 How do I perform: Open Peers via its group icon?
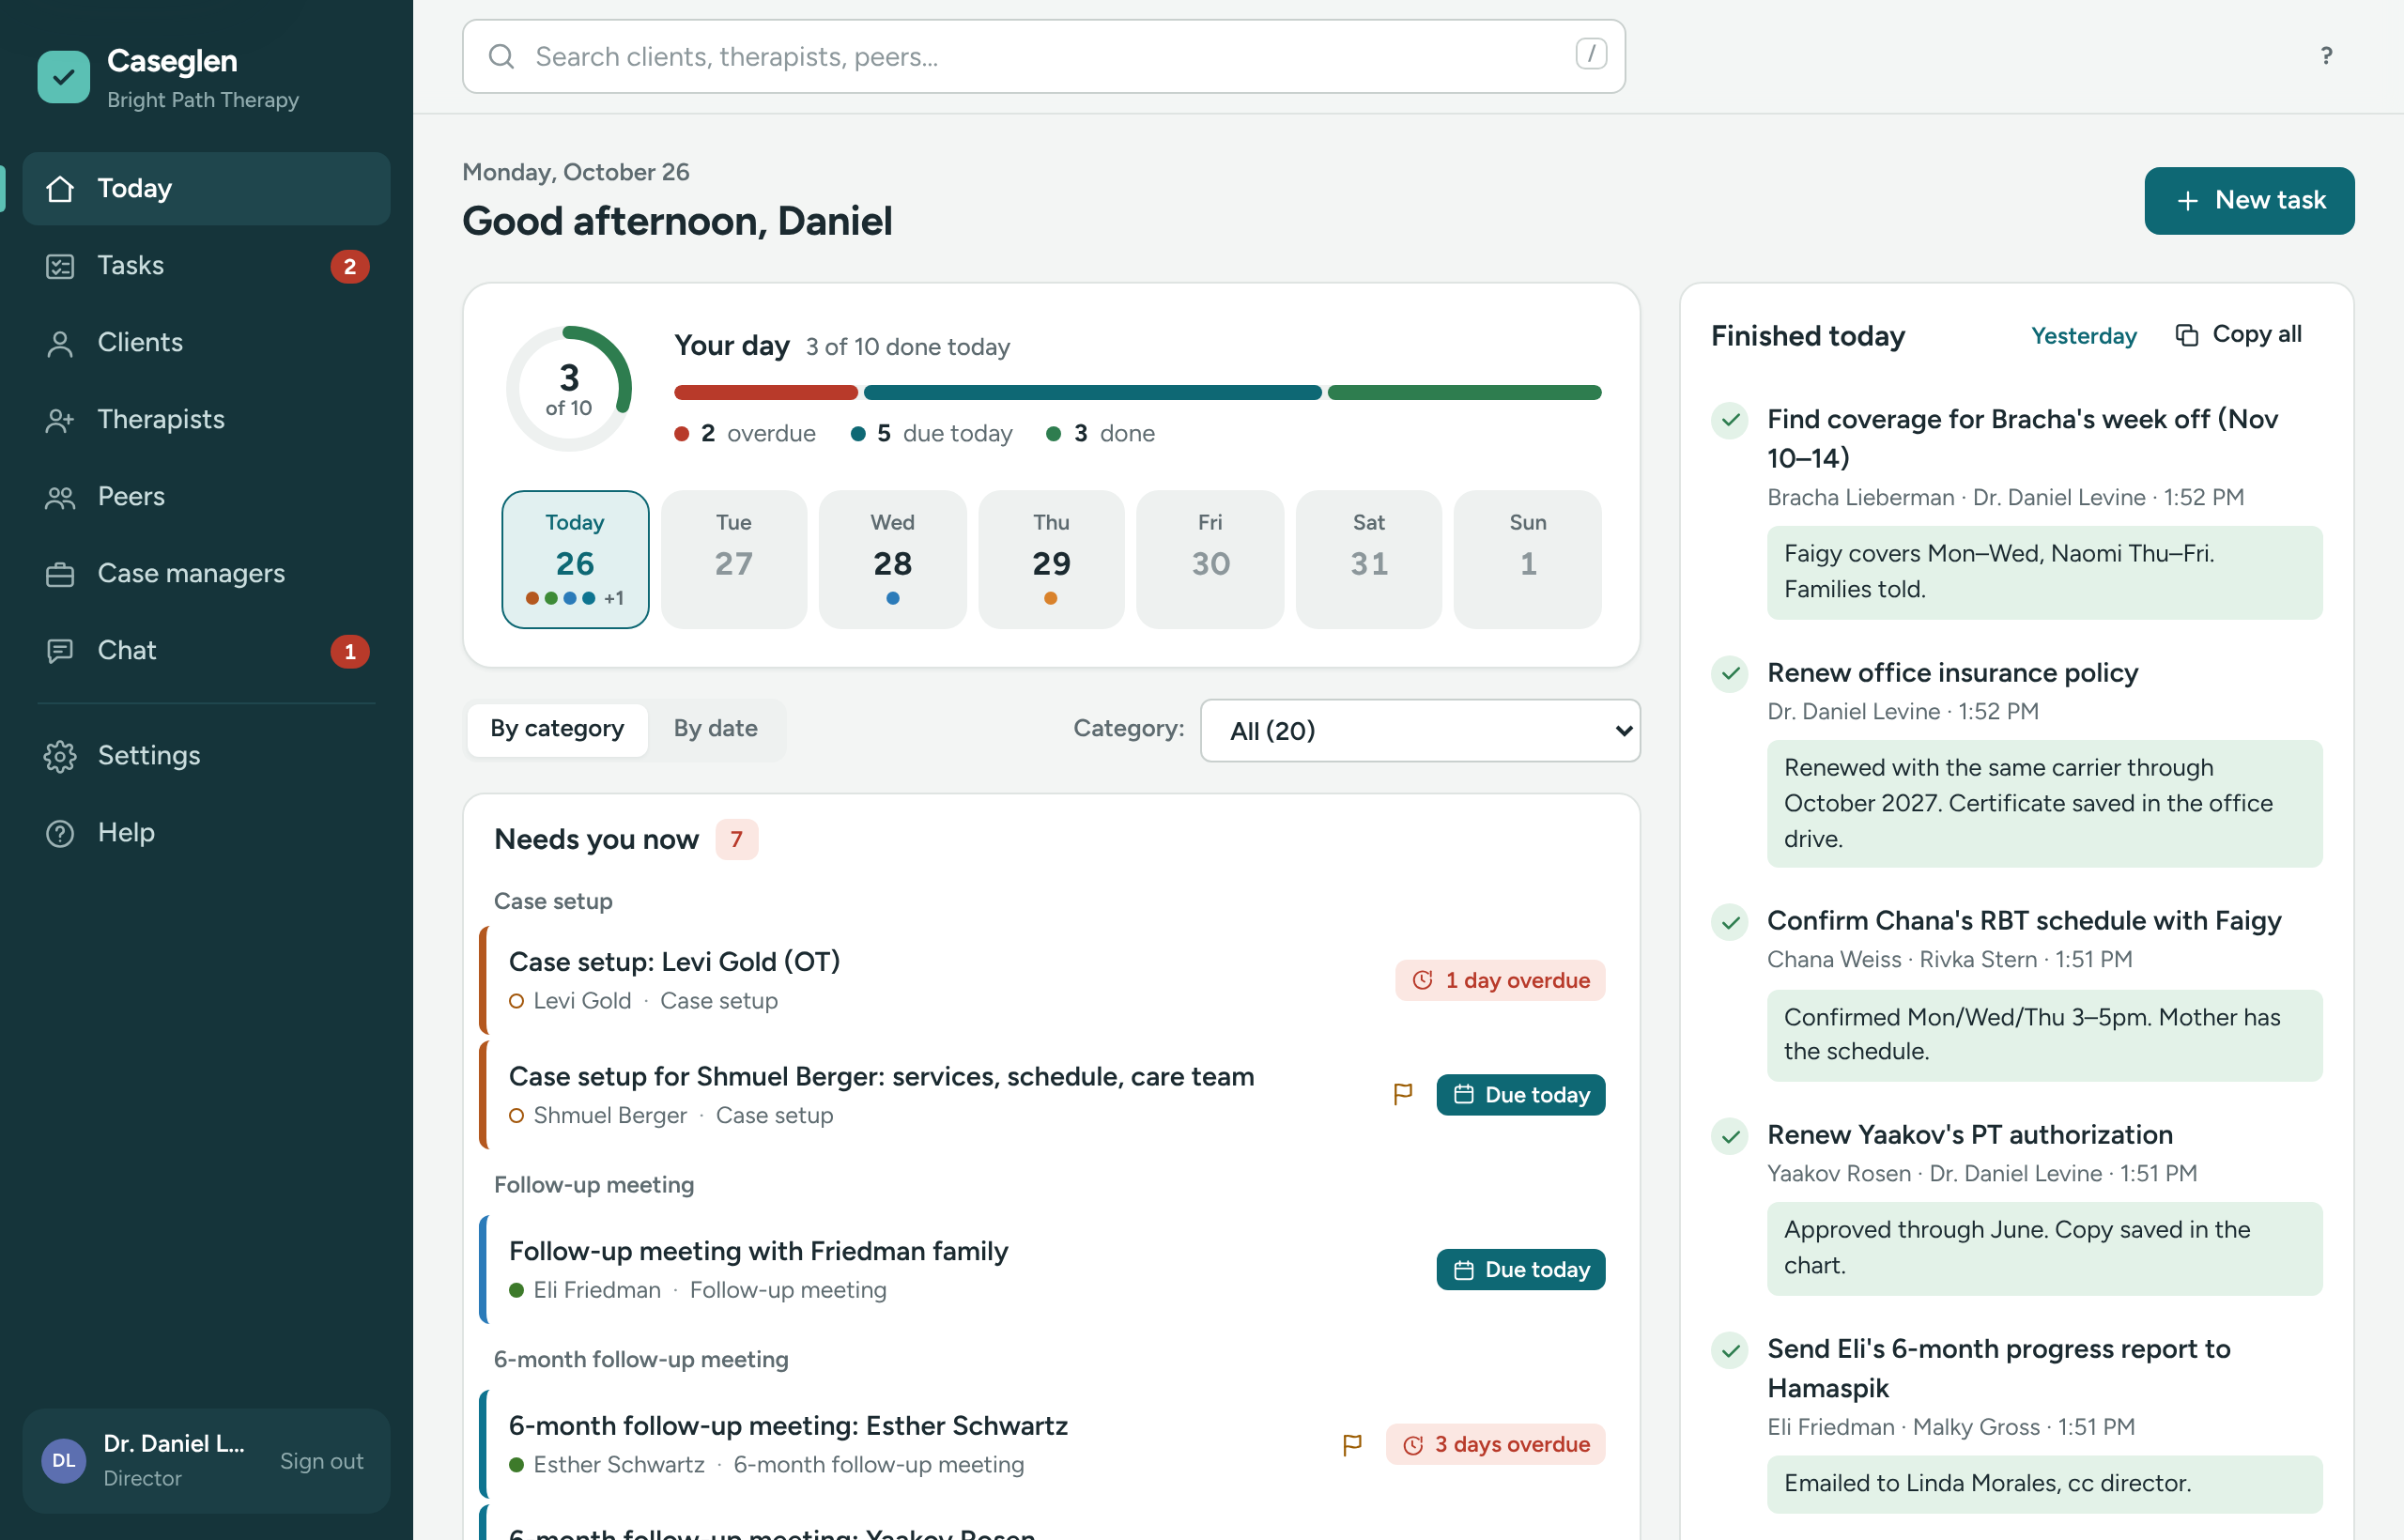point(60,496)
